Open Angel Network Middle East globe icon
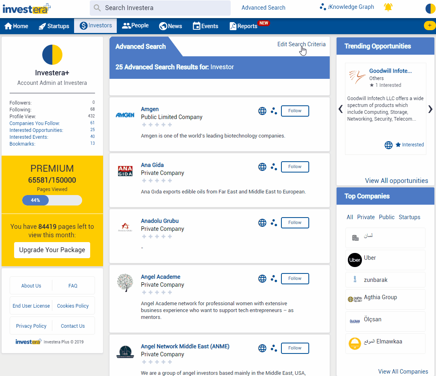The width and height of the screenshot is (436, 376). click(x=262, y=348)
